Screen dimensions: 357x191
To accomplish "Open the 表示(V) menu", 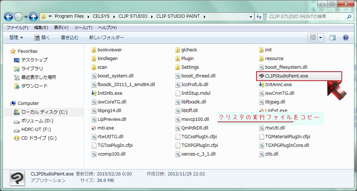I will 61,27.
